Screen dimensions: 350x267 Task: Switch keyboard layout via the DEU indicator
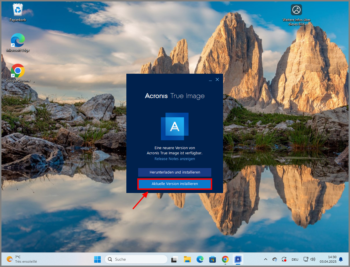(x=295, y=260)
